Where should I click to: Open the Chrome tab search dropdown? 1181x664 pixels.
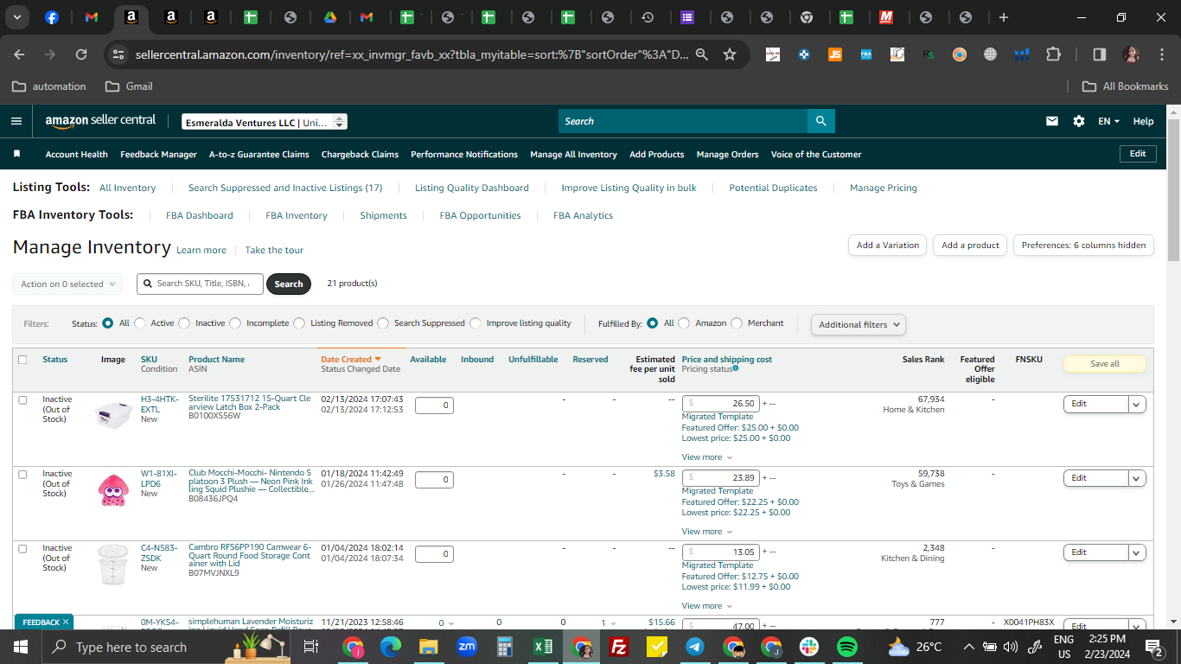pyautogui.click(x=17, y=17)
